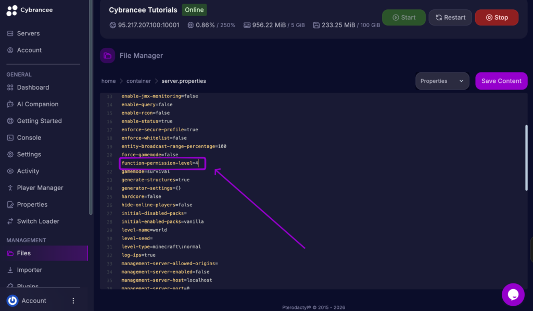The width and height of the screenshot is (533, 311).
Task: Open the Activity log
Action: [x=28, y=171]
